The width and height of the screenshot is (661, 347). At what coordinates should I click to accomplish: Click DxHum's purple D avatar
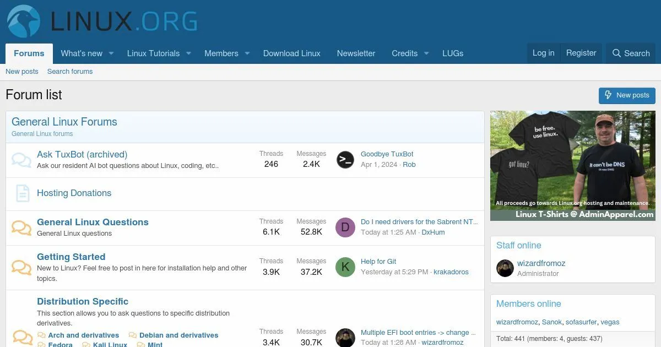pyautogui.click(x=345, y=227)
